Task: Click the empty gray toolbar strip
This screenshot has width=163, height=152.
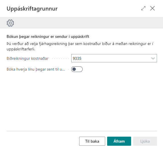Action: [88, 23]
